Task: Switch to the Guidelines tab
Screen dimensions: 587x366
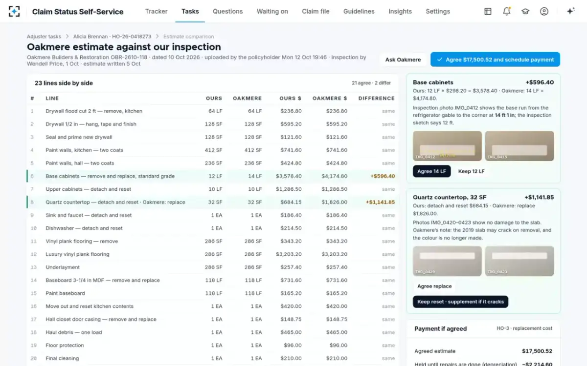Action: pos(359,11)
